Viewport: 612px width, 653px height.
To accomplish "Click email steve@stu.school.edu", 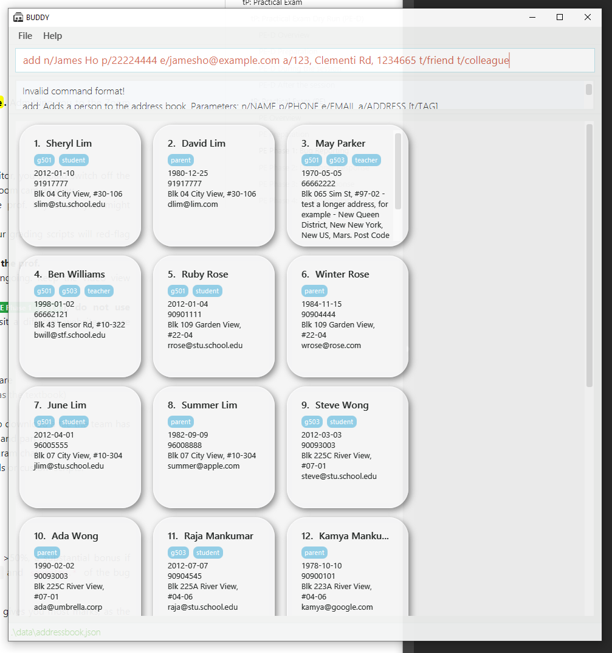I will [x=339, y=476].
